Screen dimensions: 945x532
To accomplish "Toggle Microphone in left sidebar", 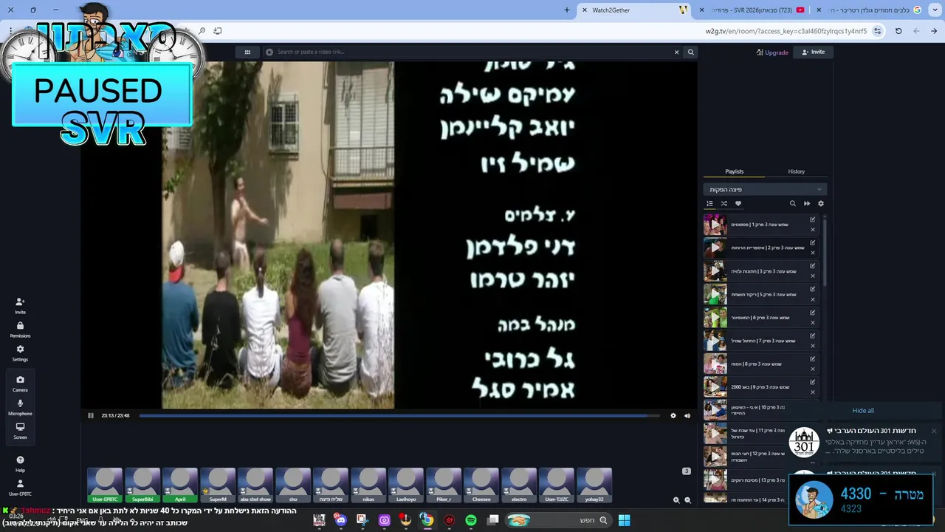I will click(20, 407).
